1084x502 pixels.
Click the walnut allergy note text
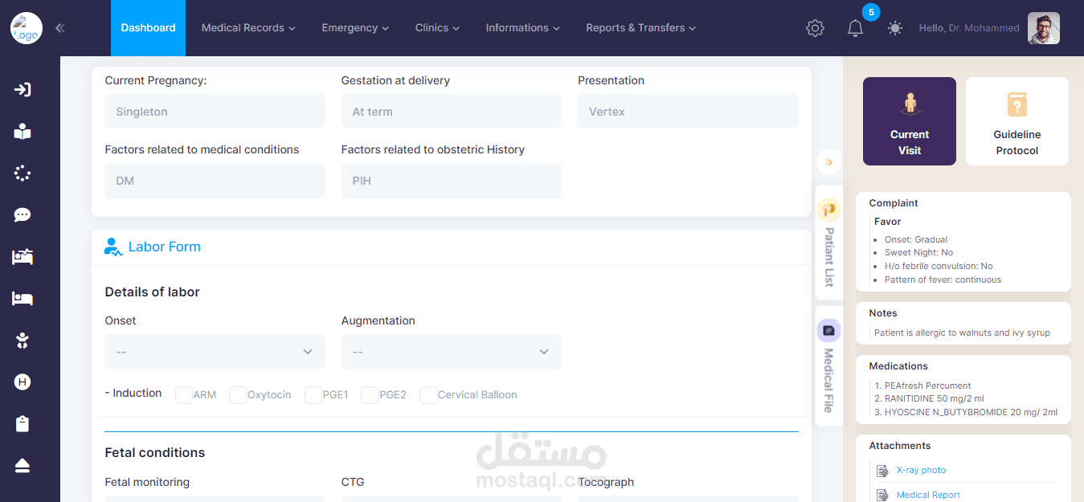click(962, 333)
